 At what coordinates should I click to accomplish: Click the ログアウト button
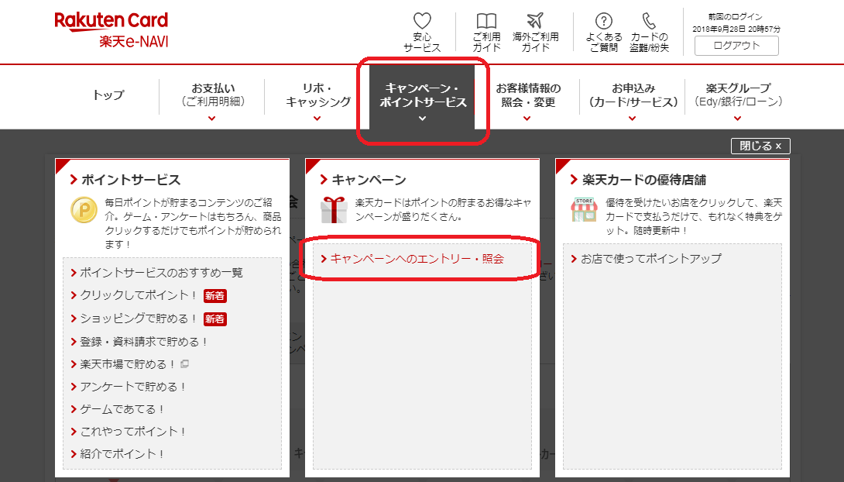[x=736, y=46]
